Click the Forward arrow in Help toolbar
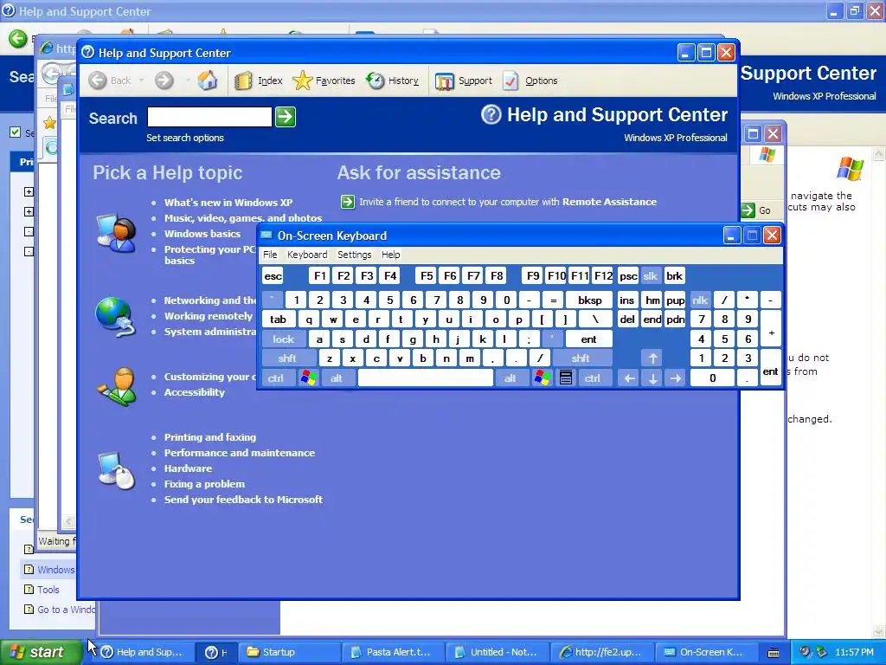Viewport: 886px width, 665px height. pyautogui.click(x=164, y=81)
